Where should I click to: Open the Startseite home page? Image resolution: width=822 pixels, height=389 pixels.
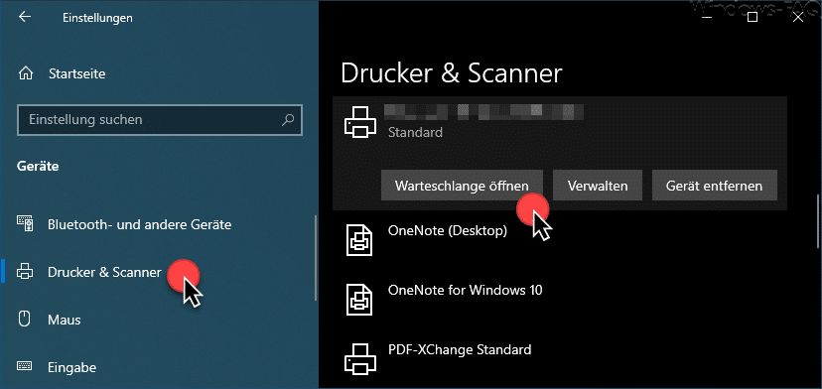tap(77, 73)
